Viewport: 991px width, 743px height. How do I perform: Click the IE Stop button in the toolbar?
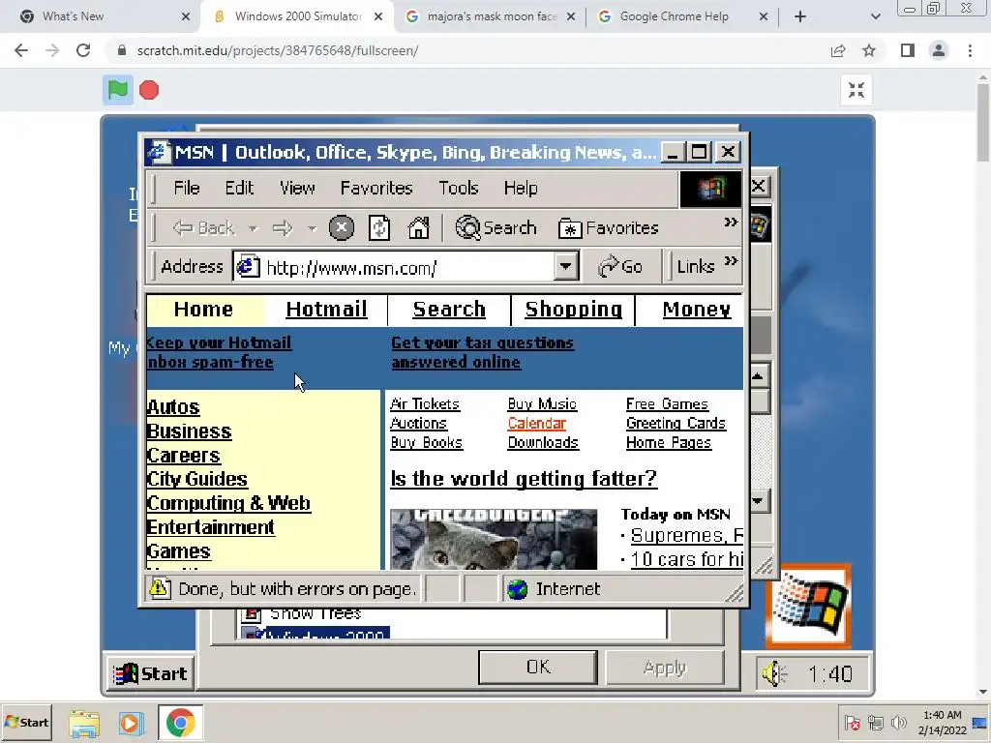tap(342, 228)
